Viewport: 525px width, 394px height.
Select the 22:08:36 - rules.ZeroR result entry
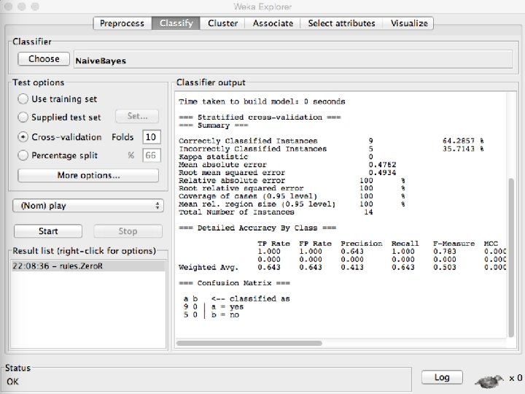pyautogui.click(x=88, y=266)
